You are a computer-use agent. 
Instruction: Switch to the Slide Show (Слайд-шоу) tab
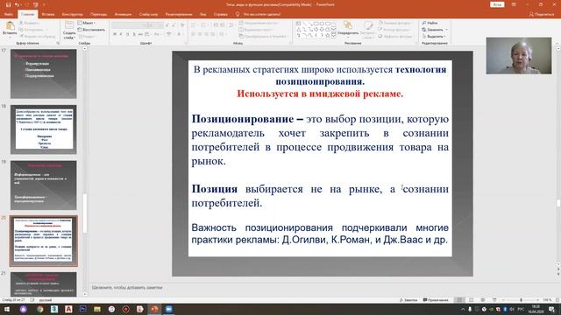click(148, 14)
